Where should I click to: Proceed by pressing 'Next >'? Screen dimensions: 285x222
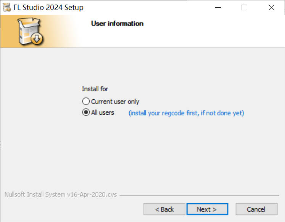pyautogui.click(x=206, y=209)
